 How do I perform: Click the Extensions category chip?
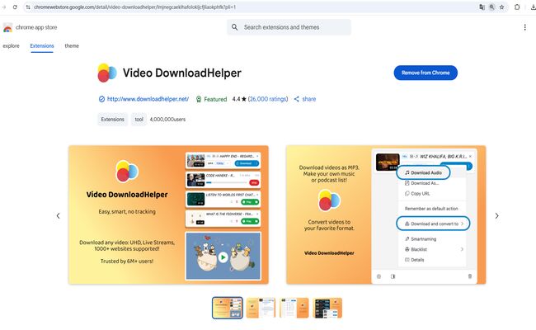coord(112,120)
